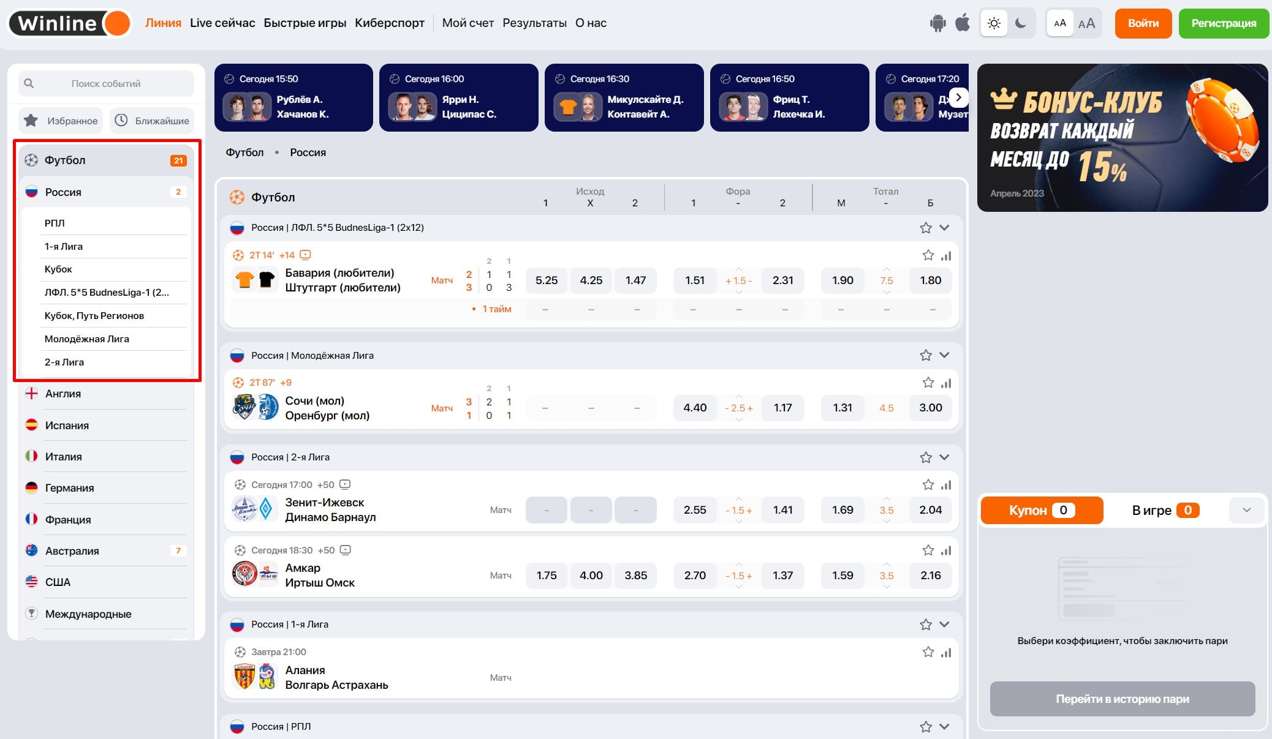Expand the coupon panel dropdown chevron
The image size is (1272, 739).
point(1246,510)
